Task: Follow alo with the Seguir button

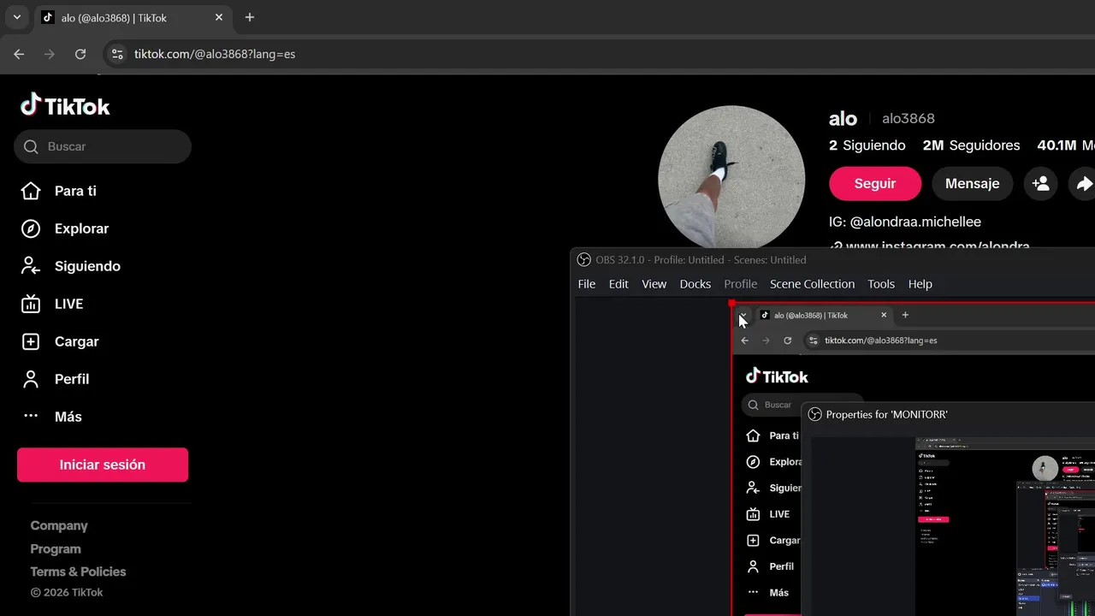Action: [x=875, y=183]
